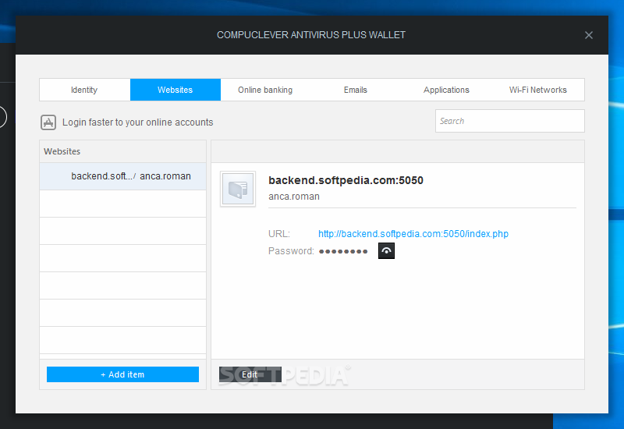Select the backend.soft.../ anca.roman entry
This screenshot has height=429, width=624.
tap(122, 176)
